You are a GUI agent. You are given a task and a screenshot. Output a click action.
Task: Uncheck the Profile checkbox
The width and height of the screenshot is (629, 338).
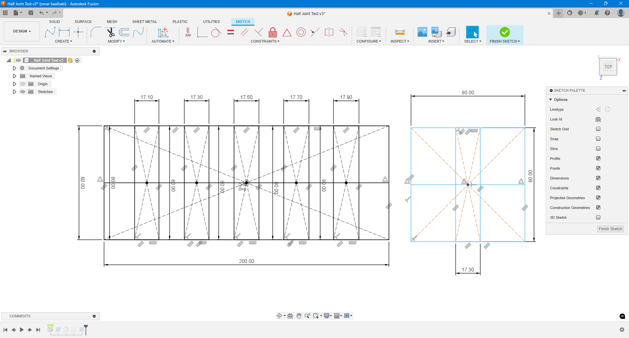point(598,159)
